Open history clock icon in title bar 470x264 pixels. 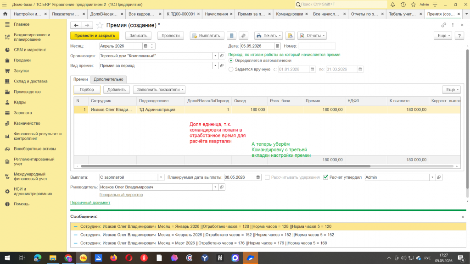click(403, 5)
